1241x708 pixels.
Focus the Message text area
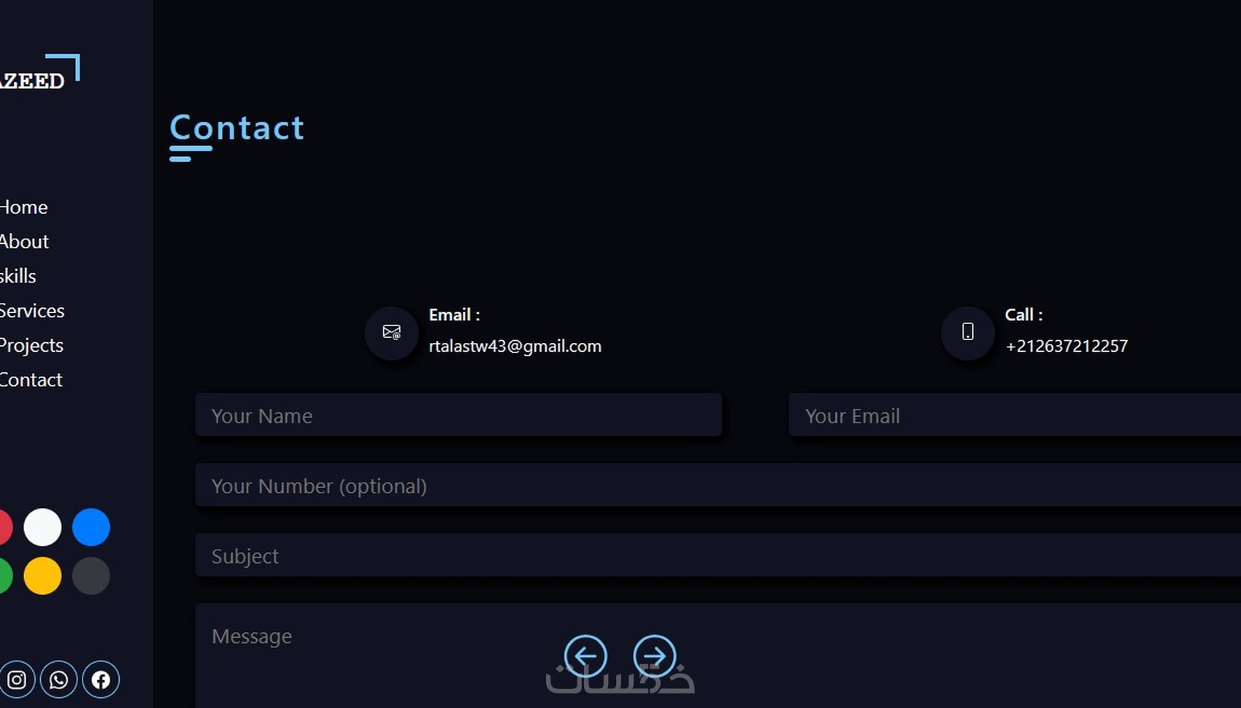(x=718, y=656)
